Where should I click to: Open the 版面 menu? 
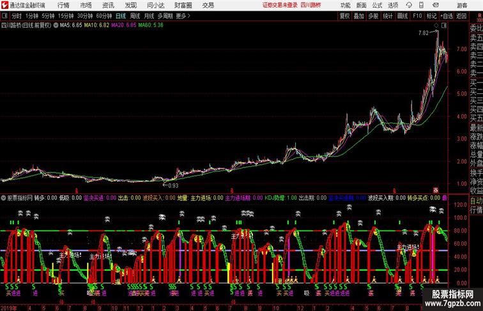362,5
